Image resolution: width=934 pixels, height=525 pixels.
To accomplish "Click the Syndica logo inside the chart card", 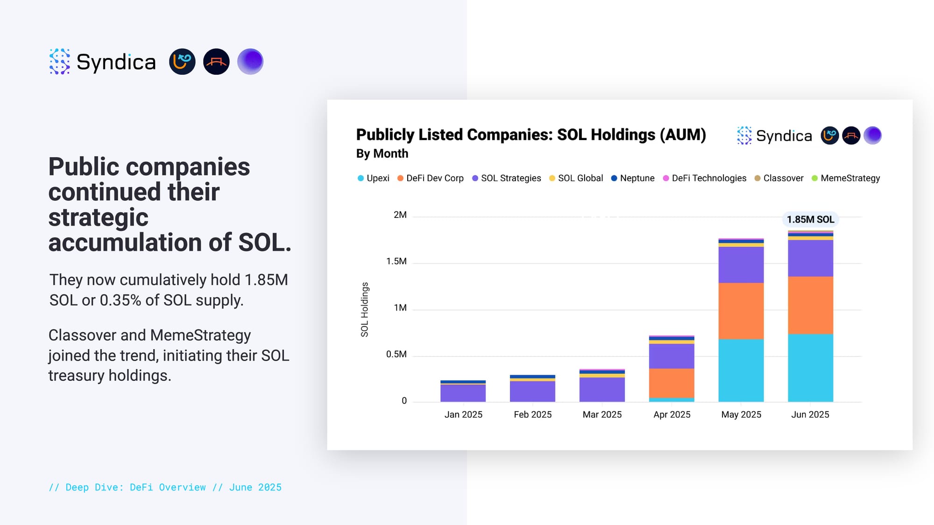I will coord(774,136).
